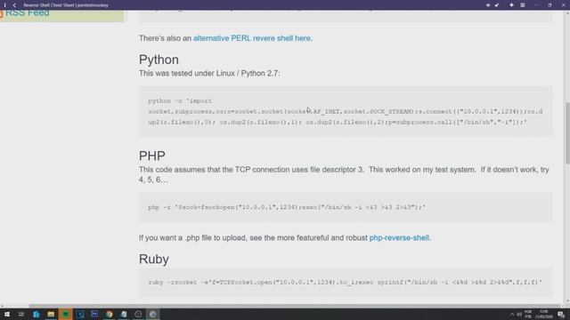Open Task View on the taskbar
The image size is (570, 320).
tap(21, 314)
